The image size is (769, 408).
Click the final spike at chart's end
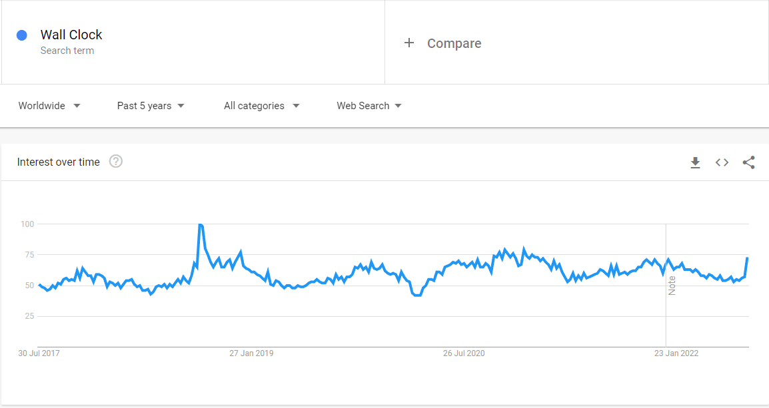(x=747, y=258)
